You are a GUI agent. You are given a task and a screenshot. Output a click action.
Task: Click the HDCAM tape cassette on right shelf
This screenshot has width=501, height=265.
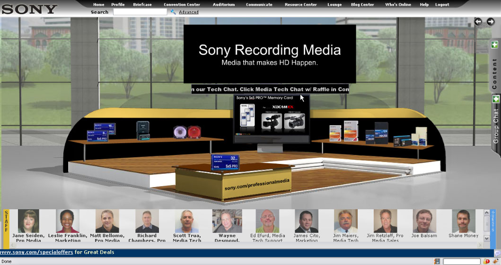click(x=381, y=133)
